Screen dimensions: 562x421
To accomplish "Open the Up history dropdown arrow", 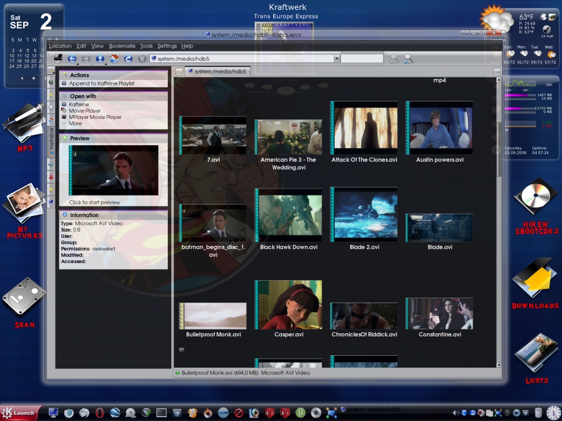I will coord(106,64).
